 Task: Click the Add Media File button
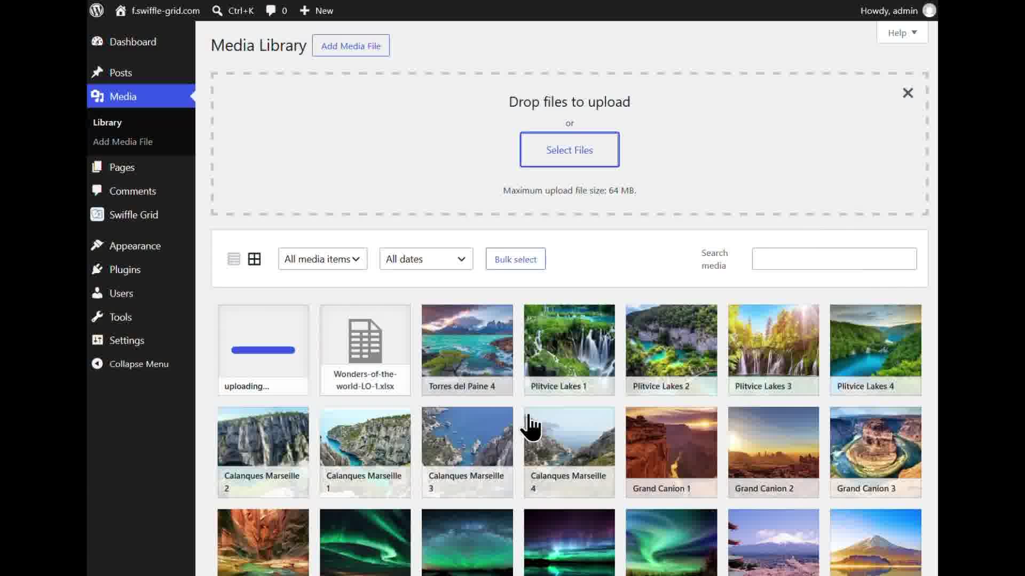click(x=351, y=46)
